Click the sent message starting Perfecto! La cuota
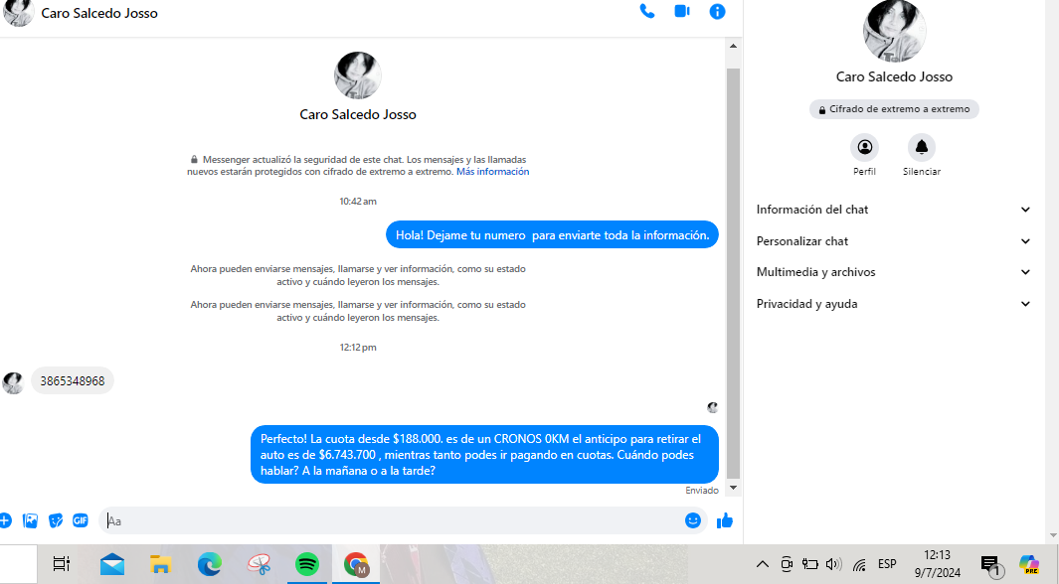This screenshot has height=584, width=1059. (x=484, y=455)
